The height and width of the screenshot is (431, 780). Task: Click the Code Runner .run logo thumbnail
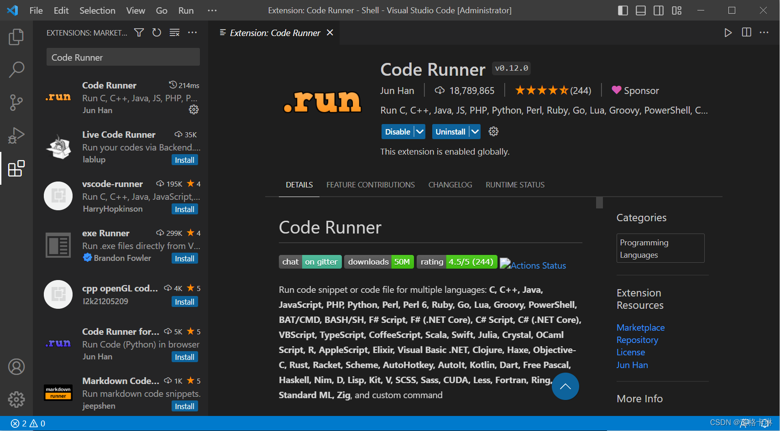(322, 101)
